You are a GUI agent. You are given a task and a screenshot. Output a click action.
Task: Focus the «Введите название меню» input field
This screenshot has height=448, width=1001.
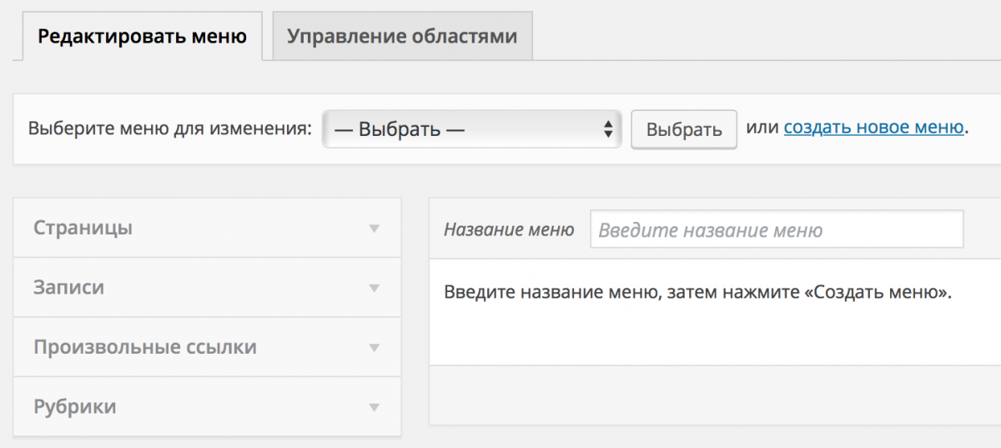coord(776,229)
